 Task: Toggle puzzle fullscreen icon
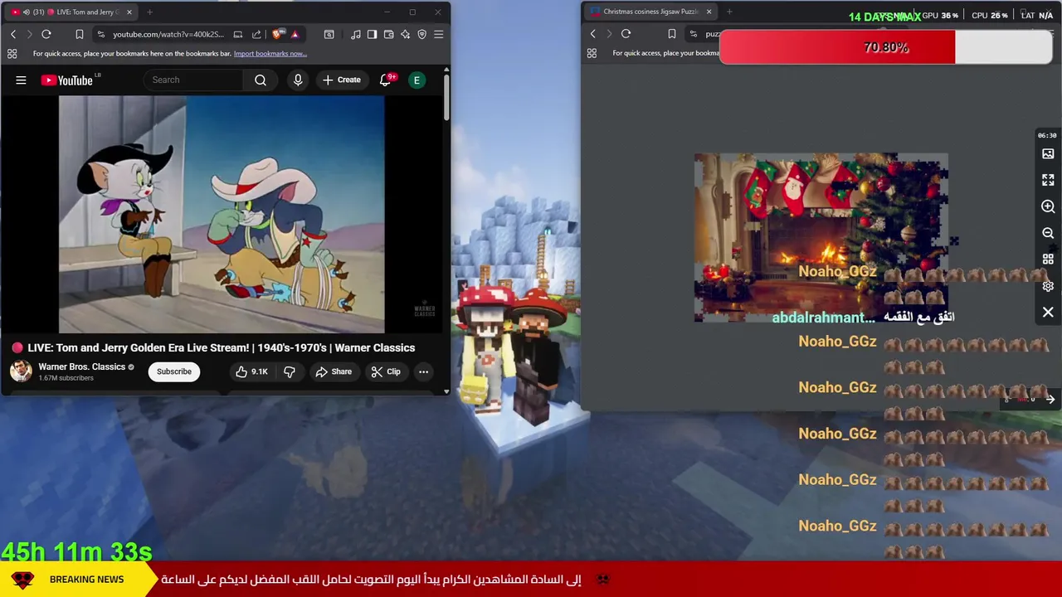pos(1048,180)
